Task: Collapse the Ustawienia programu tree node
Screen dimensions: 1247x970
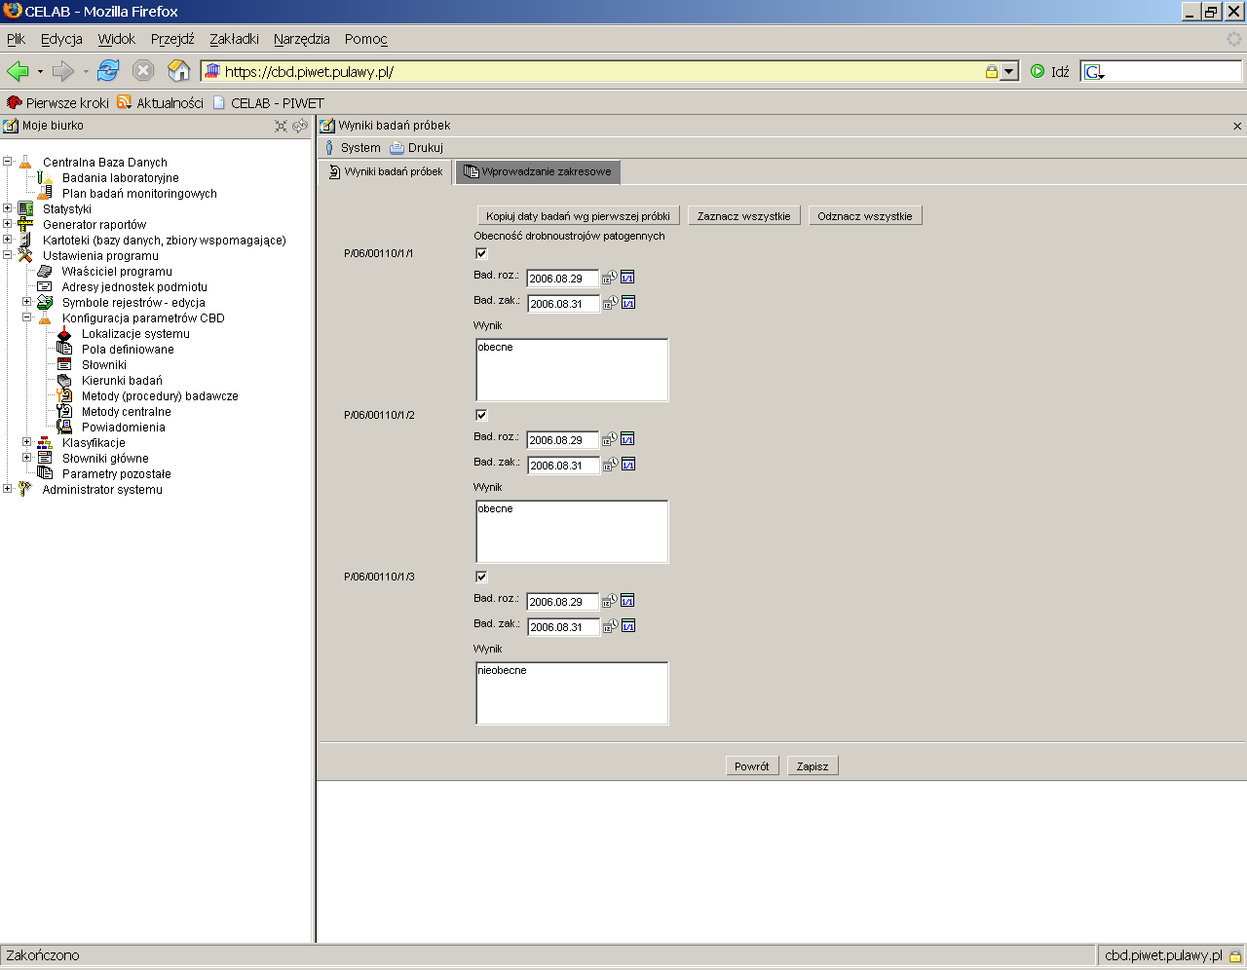Action: tap(8, 255)
